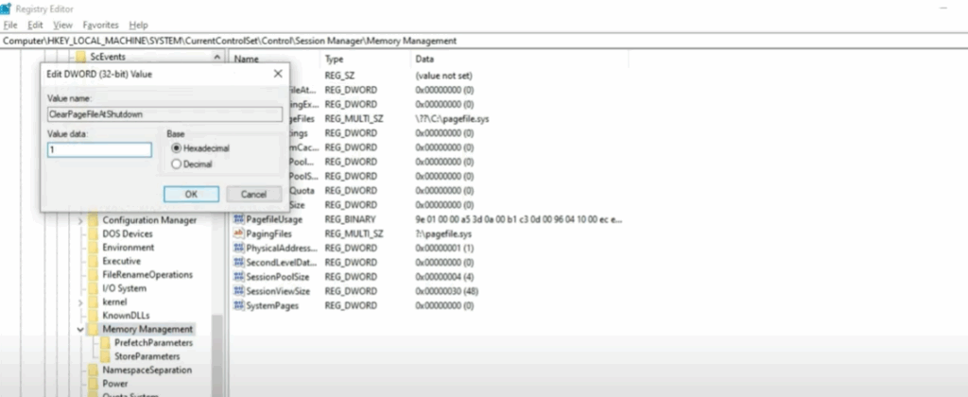
Task: Click the PagefileUsage binary value icon
Action: click(238, 219)
